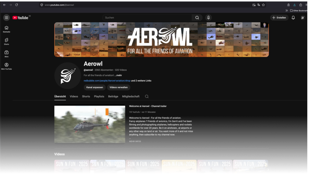
Task: Open the Other Bookmarks folder
Action: point(298,11)
